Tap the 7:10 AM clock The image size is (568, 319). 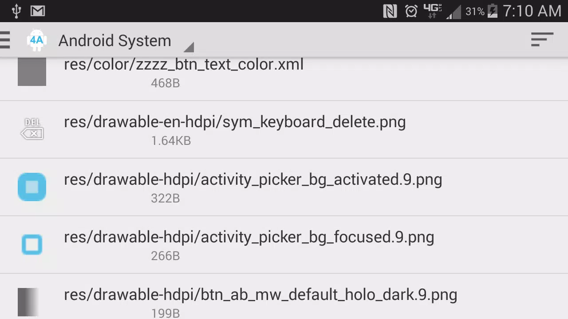pos(532,11)
